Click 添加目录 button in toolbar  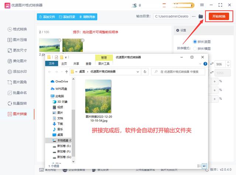(x=67, y=17)
